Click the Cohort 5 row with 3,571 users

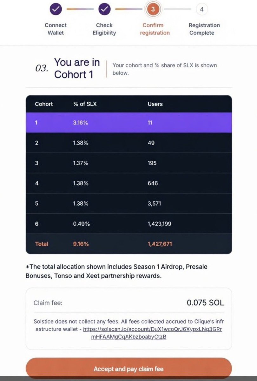[x=128, y=203]
